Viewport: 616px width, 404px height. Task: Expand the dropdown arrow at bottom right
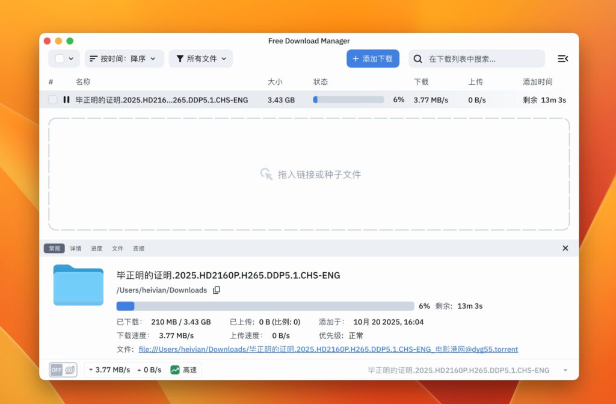[x=565, y=370]
